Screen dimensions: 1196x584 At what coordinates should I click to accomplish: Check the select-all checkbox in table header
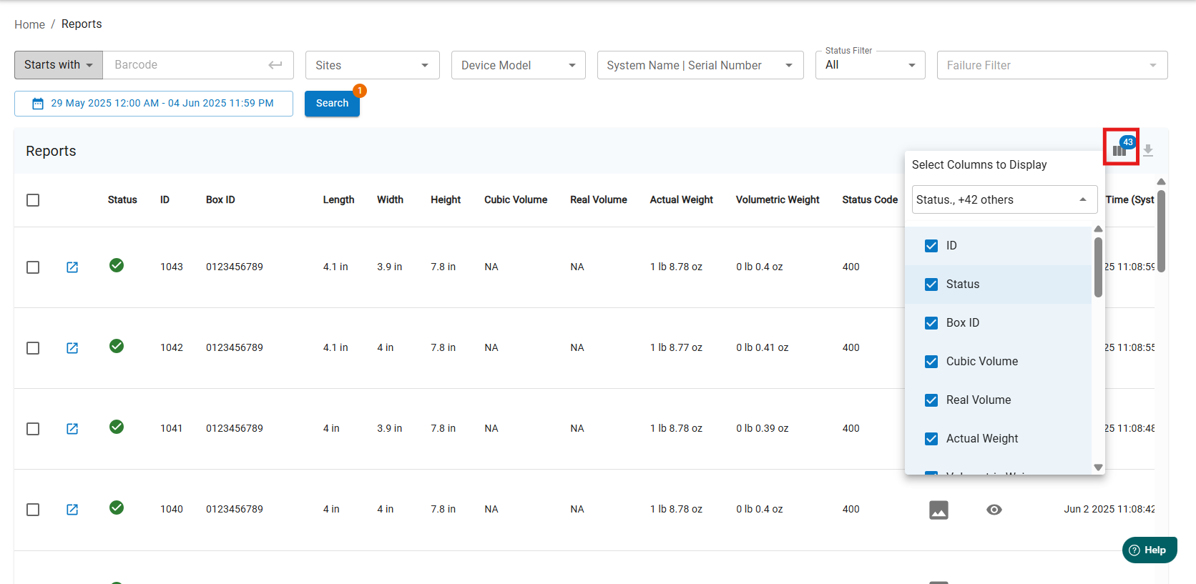tap(33, 200)
